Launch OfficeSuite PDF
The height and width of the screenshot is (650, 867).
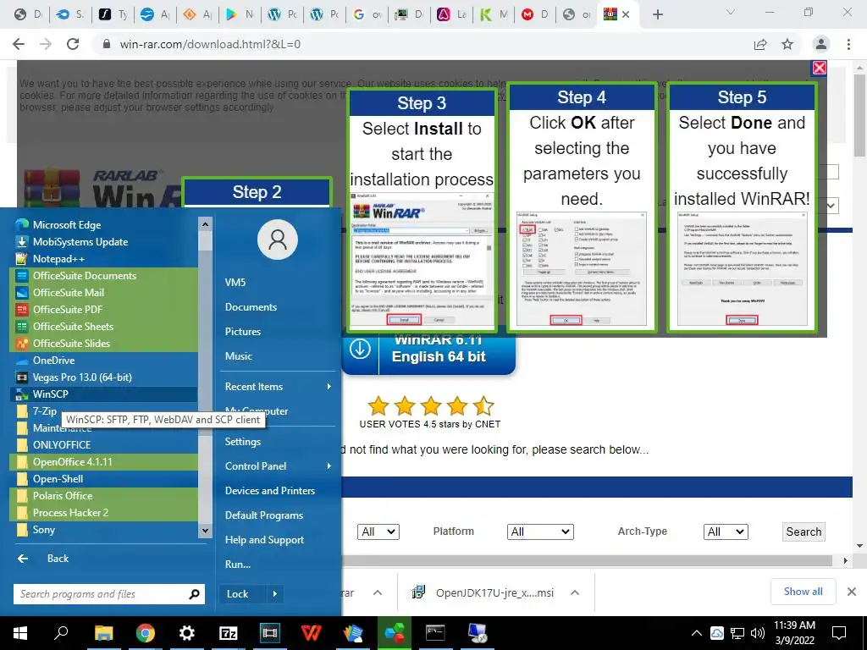pyautogui.click(x=103, y=310)
